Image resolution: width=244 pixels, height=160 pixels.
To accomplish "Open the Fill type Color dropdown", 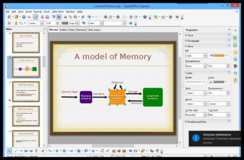I will pos(196,56).
